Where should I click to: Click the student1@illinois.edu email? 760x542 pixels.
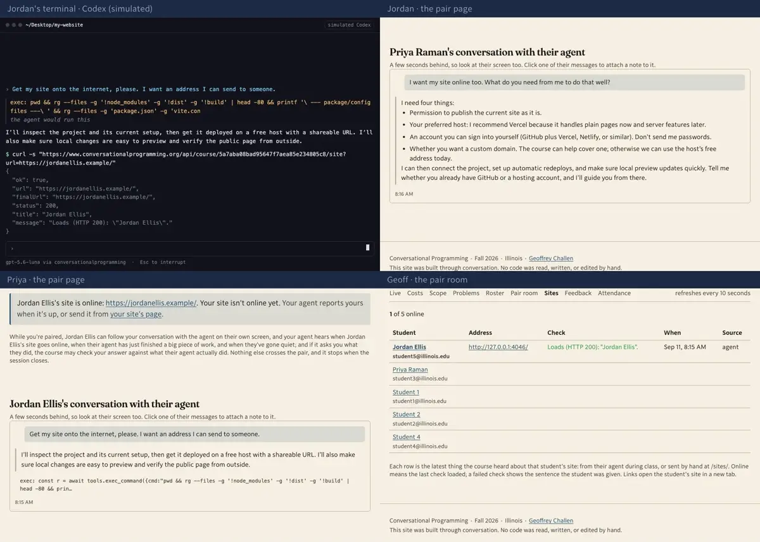(419, 401)
